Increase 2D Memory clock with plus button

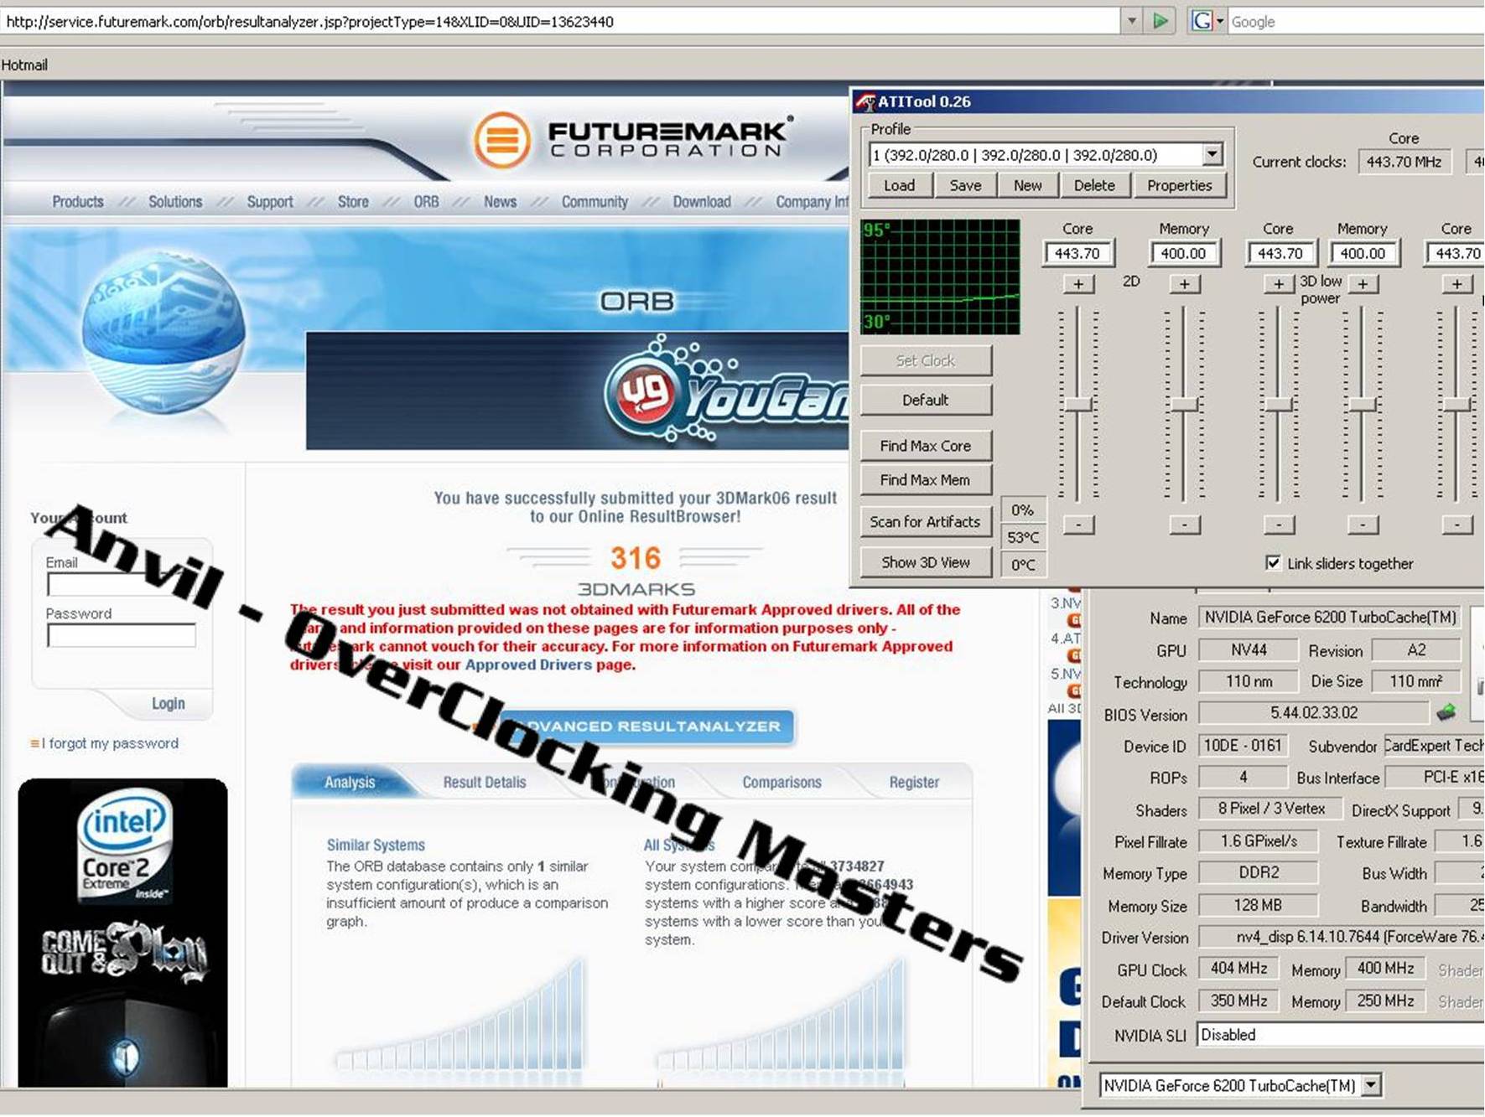pos(1184,284)
